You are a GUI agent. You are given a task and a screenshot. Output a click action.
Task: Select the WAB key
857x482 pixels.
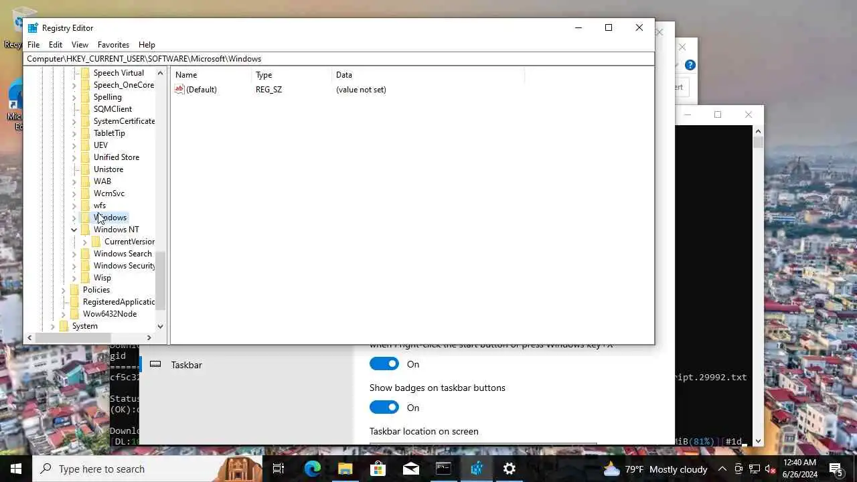tap(102, 181)
